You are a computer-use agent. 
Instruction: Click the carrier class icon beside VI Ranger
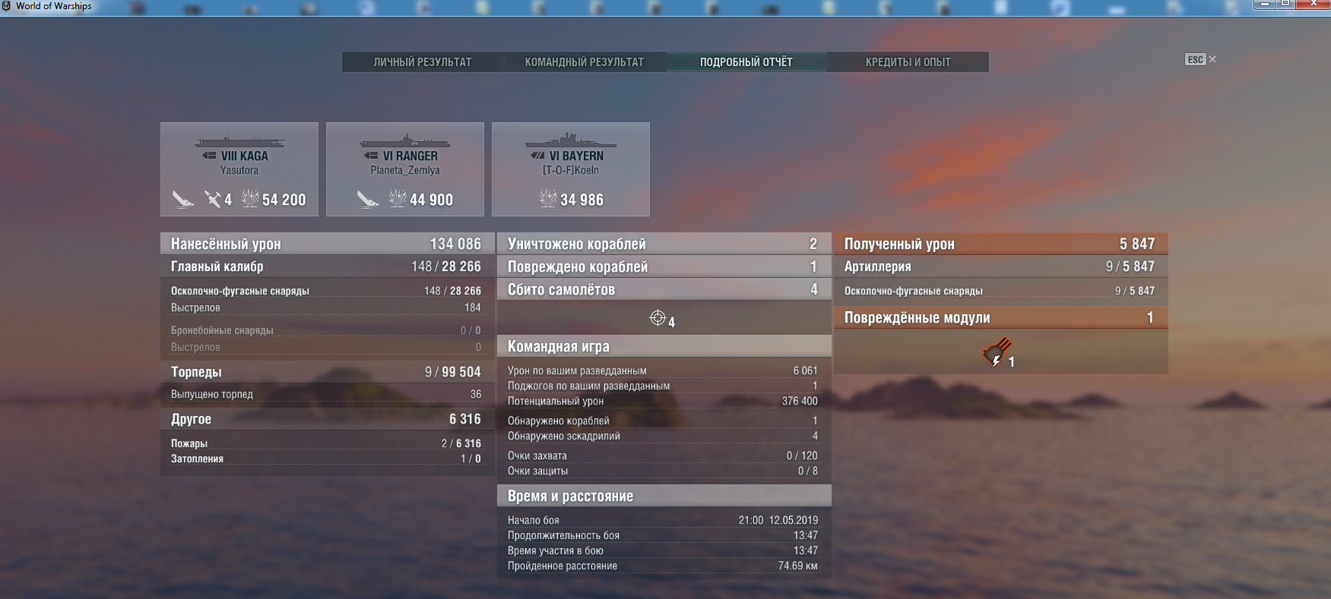371,156
